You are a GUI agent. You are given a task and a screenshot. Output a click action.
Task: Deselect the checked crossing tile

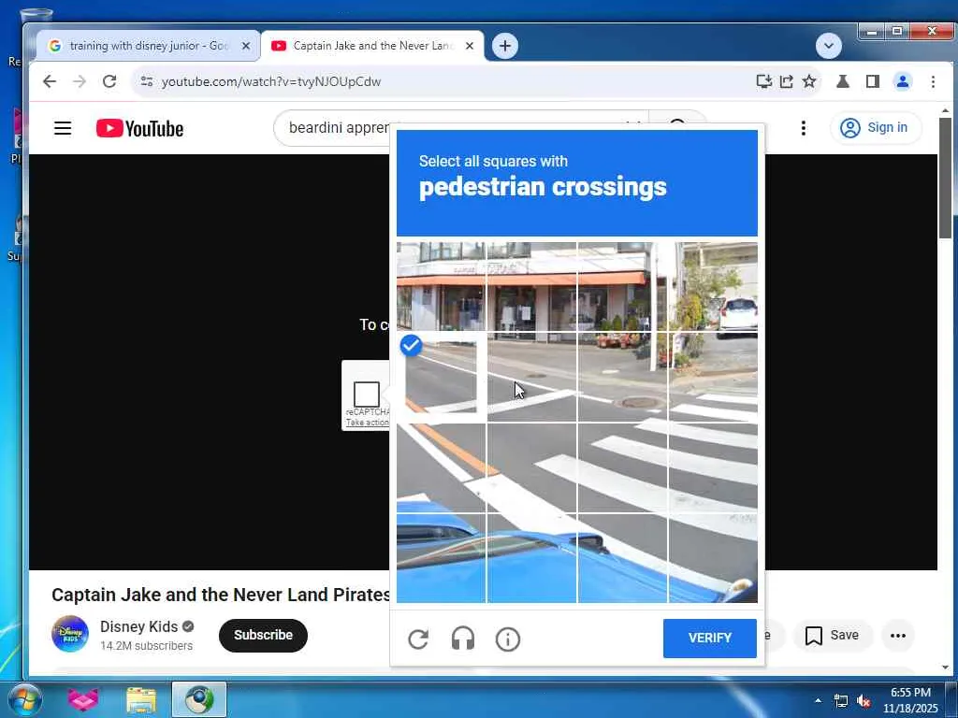pyautogui.click(x=442, y=378)
